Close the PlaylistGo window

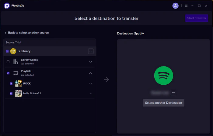206,6
